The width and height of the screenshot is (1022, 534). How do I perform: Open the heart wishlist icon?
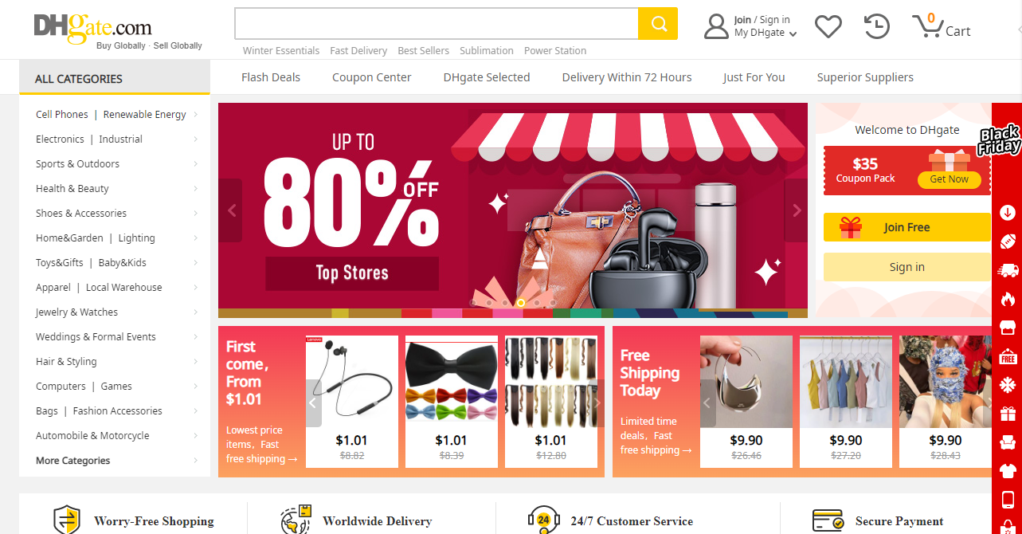828,26
